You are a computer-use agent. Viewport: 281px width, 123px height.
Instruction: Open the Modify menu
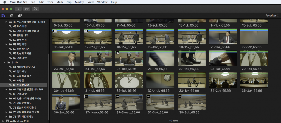point(79,2)
